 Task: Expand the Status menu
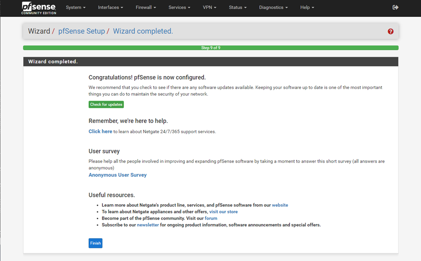[237, 8]
